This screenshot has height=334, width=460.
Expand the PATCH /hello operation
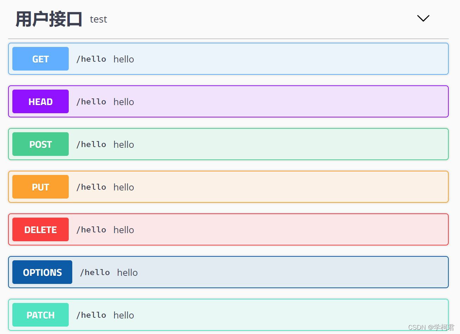[x=228, y=315]
